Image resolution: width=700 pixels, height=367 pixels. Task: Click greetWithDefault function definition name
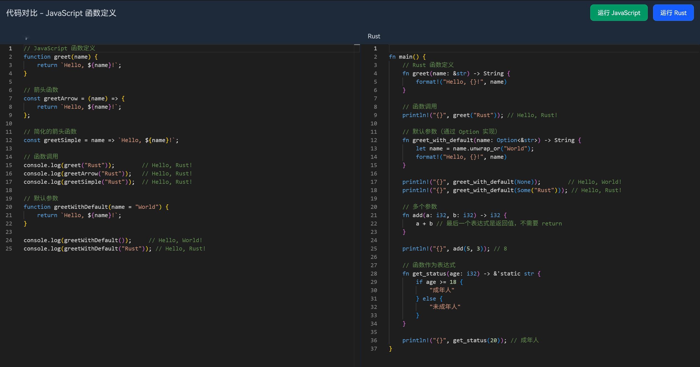[81, 207]
